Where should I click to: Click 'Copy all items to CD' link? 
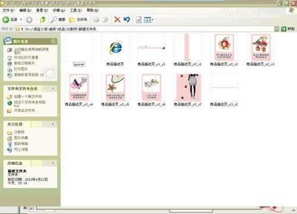click(x=29, y=75)
